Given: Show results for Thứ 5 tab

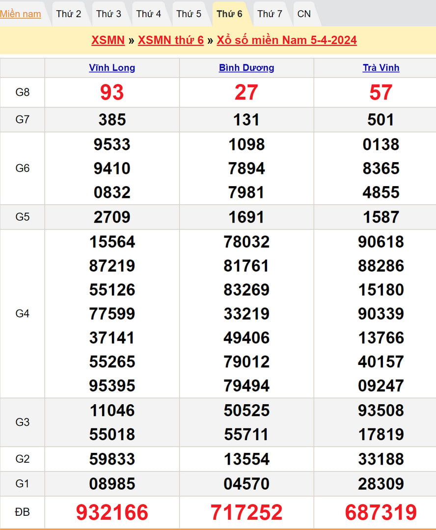Looking at the screenshot, I should coord(189,14).
